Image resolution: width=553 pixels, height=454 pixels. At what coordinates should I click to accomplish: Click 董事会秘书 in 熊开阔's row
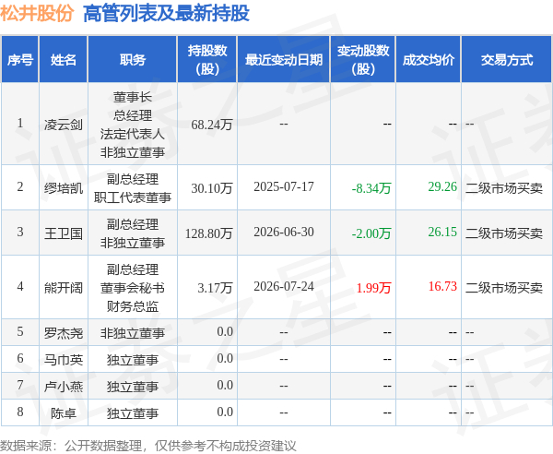[x=132, y=288]
